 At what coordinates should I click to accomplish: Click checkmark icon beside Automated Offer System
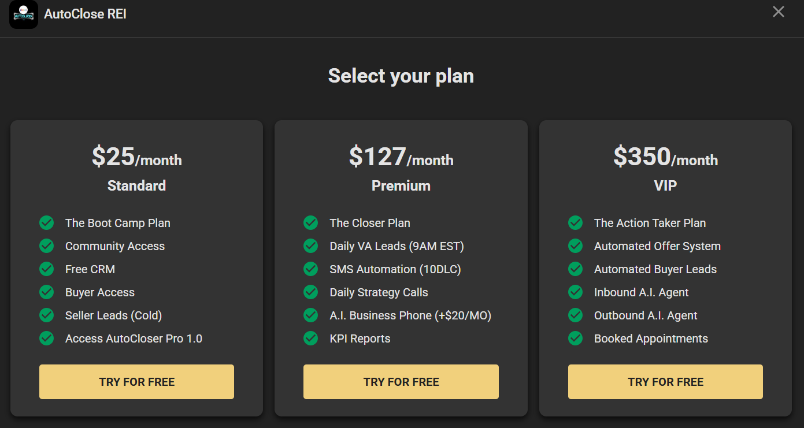576,246
